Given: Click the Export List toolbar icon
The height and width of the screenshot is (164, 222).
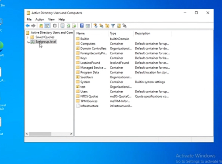Looking at the screenshot, I should point(74,26).
